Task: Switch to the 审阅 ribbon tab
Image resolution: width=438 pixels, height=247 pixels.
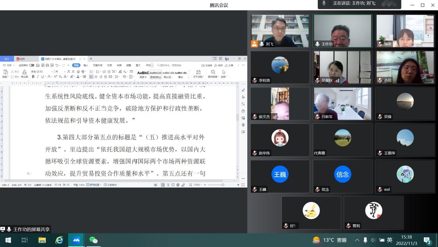Action: tap(119, 65)
